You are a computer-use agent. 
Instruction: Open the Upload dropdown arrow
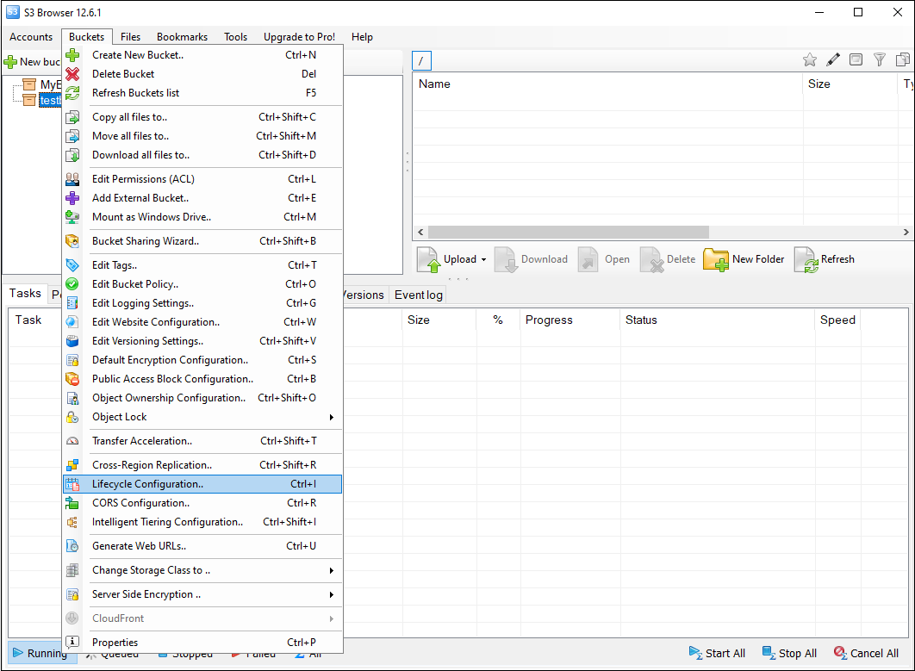[x=483, y=259]
